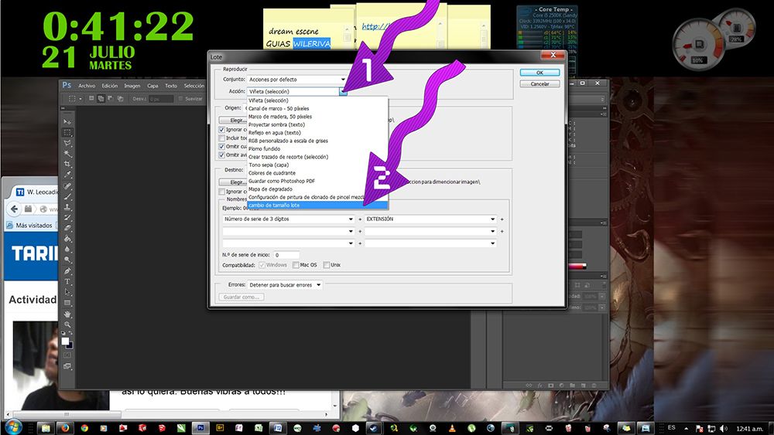Open 'Número de serie de 3 dígitos' dropdown

point(288,219)
